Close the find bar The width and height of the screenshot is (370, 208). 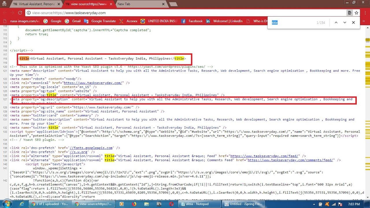click(x=353, y=23)
